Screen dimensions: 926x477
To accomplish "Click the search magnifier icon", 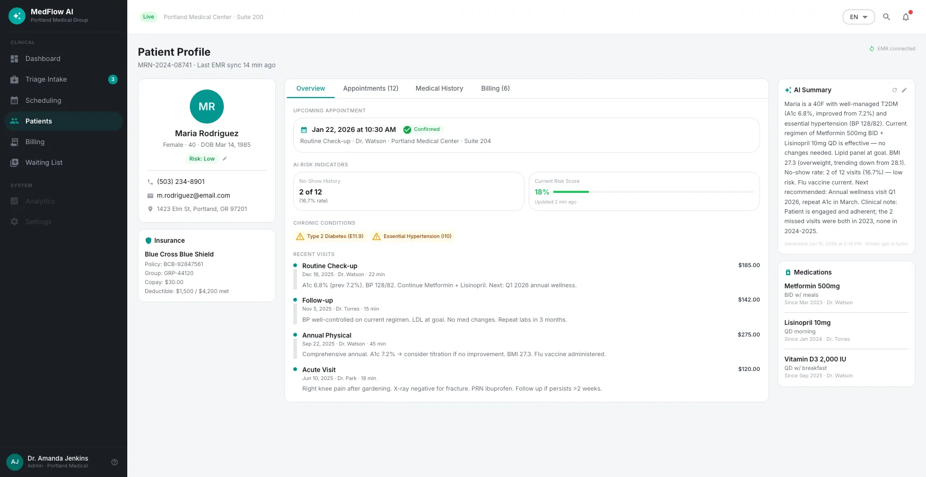I will [x=886, y=17].
